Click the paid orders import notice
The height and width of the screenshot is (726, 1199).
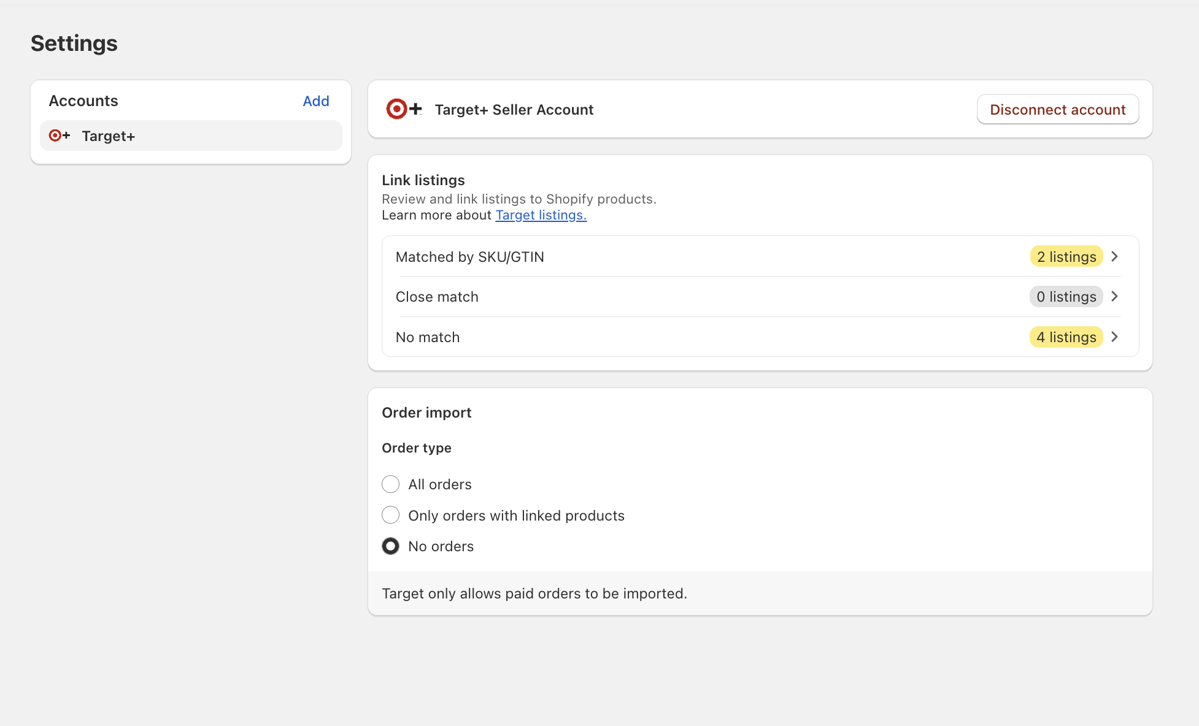point(534,594)
